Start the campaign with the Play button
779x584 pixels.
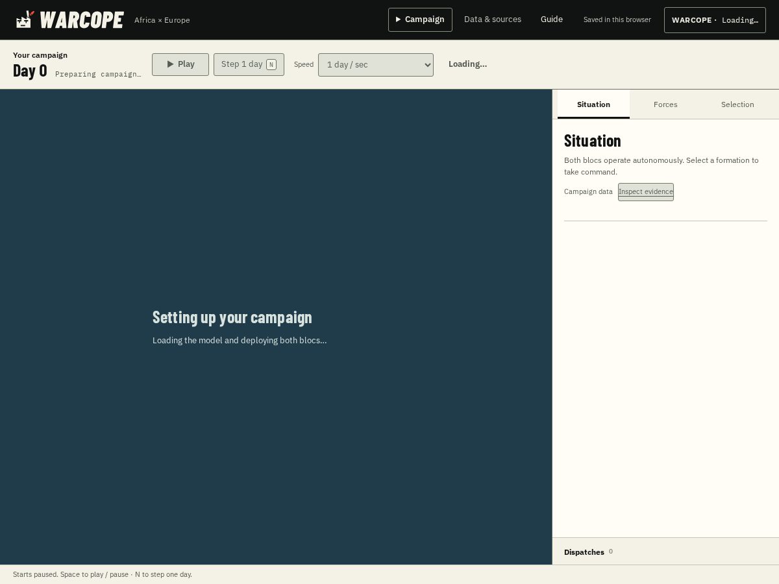click(x=180, y=64)
